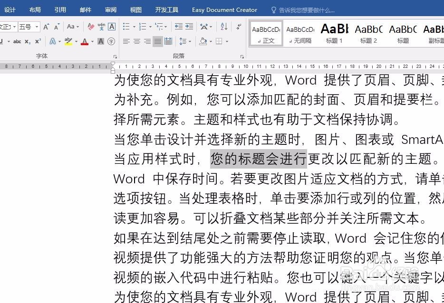
Task: Click the numbered list icon
Action: (x=143, y=27)
